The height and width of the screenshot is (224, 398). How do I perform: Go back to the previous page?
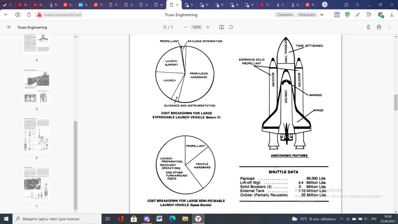(x=6, y=15)
